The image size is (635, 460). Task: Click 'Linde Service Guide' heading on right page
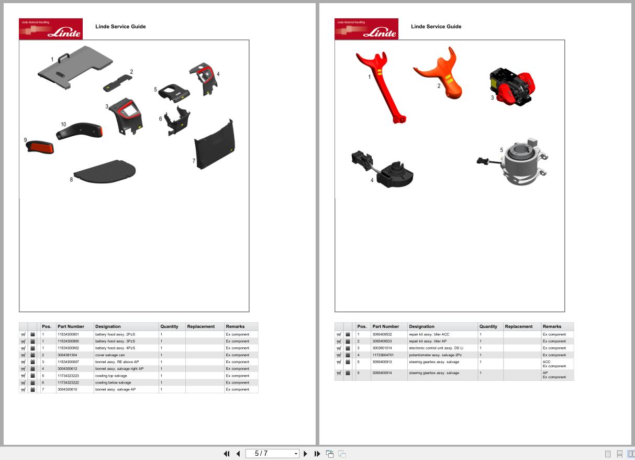436,26
